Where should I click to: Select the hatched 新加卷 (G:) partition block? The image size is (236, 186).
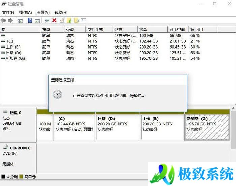coord(207,127)
